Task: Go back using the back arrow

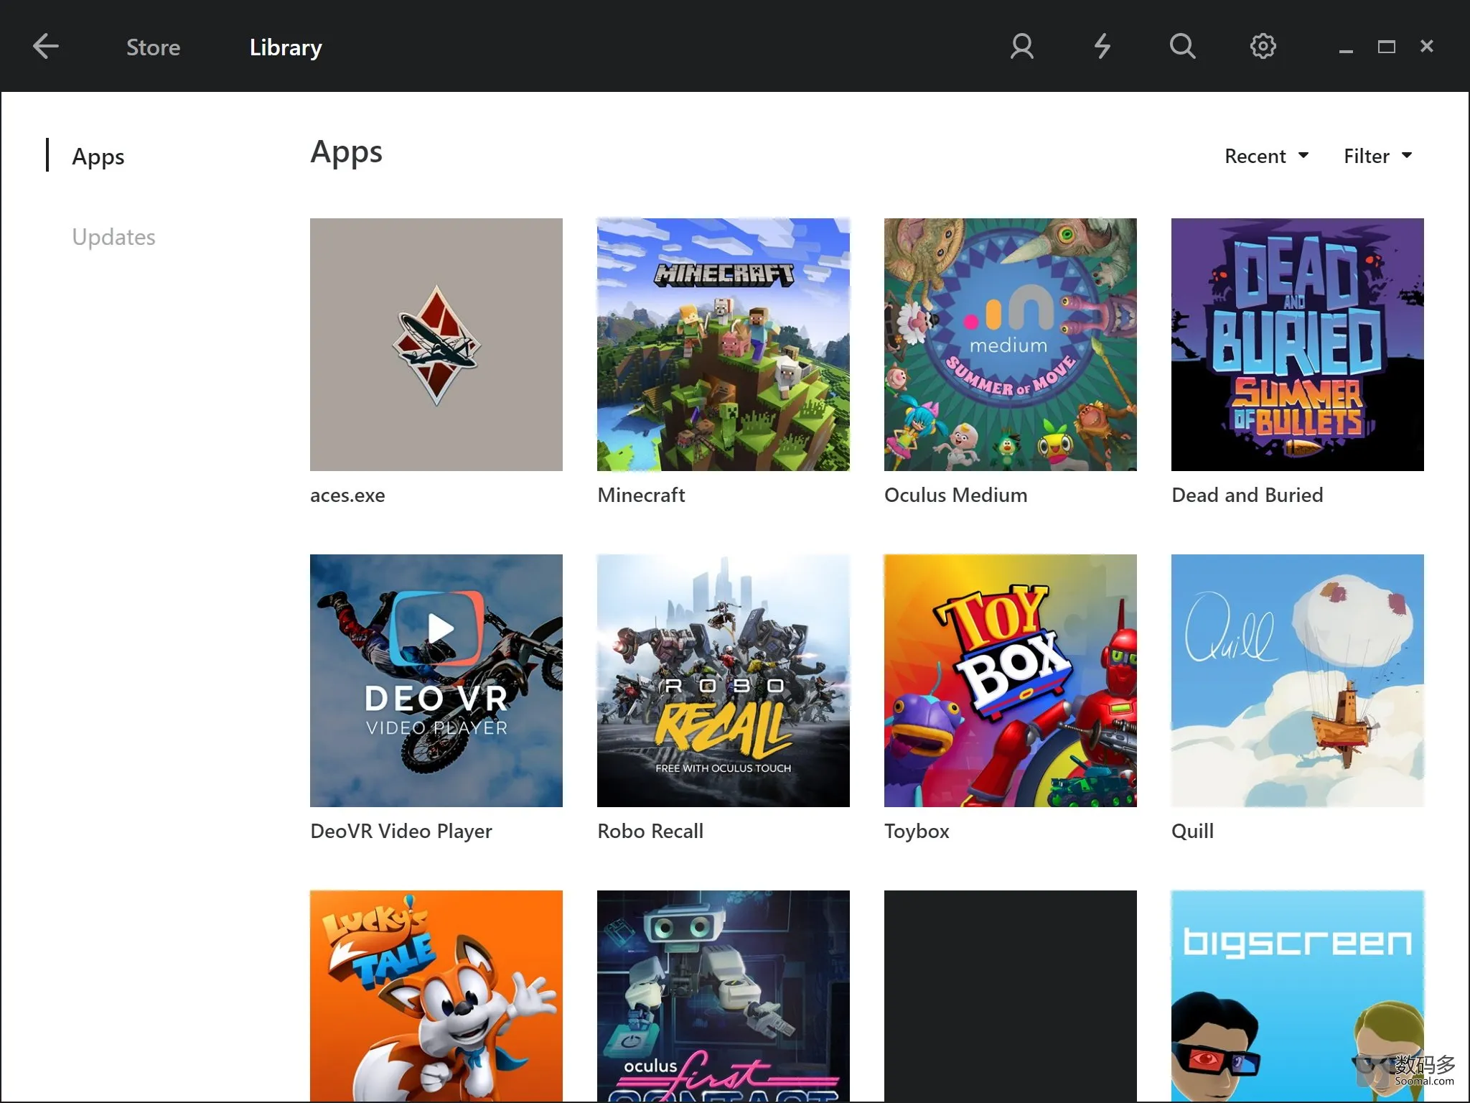Action: [x=46, y=47]
